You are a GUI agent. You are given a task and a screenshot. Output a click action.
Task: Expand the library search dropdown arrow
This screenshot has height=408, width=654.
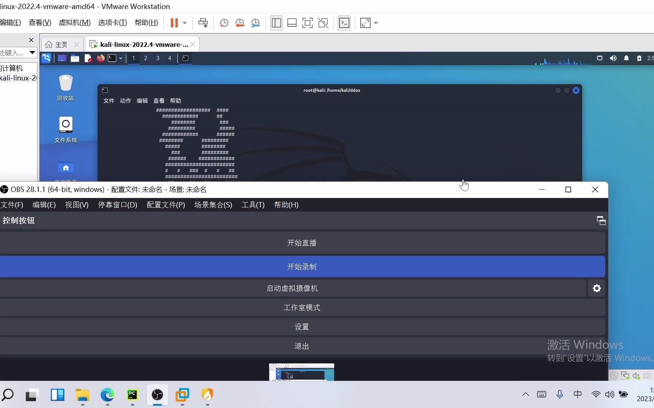point(32,53)
